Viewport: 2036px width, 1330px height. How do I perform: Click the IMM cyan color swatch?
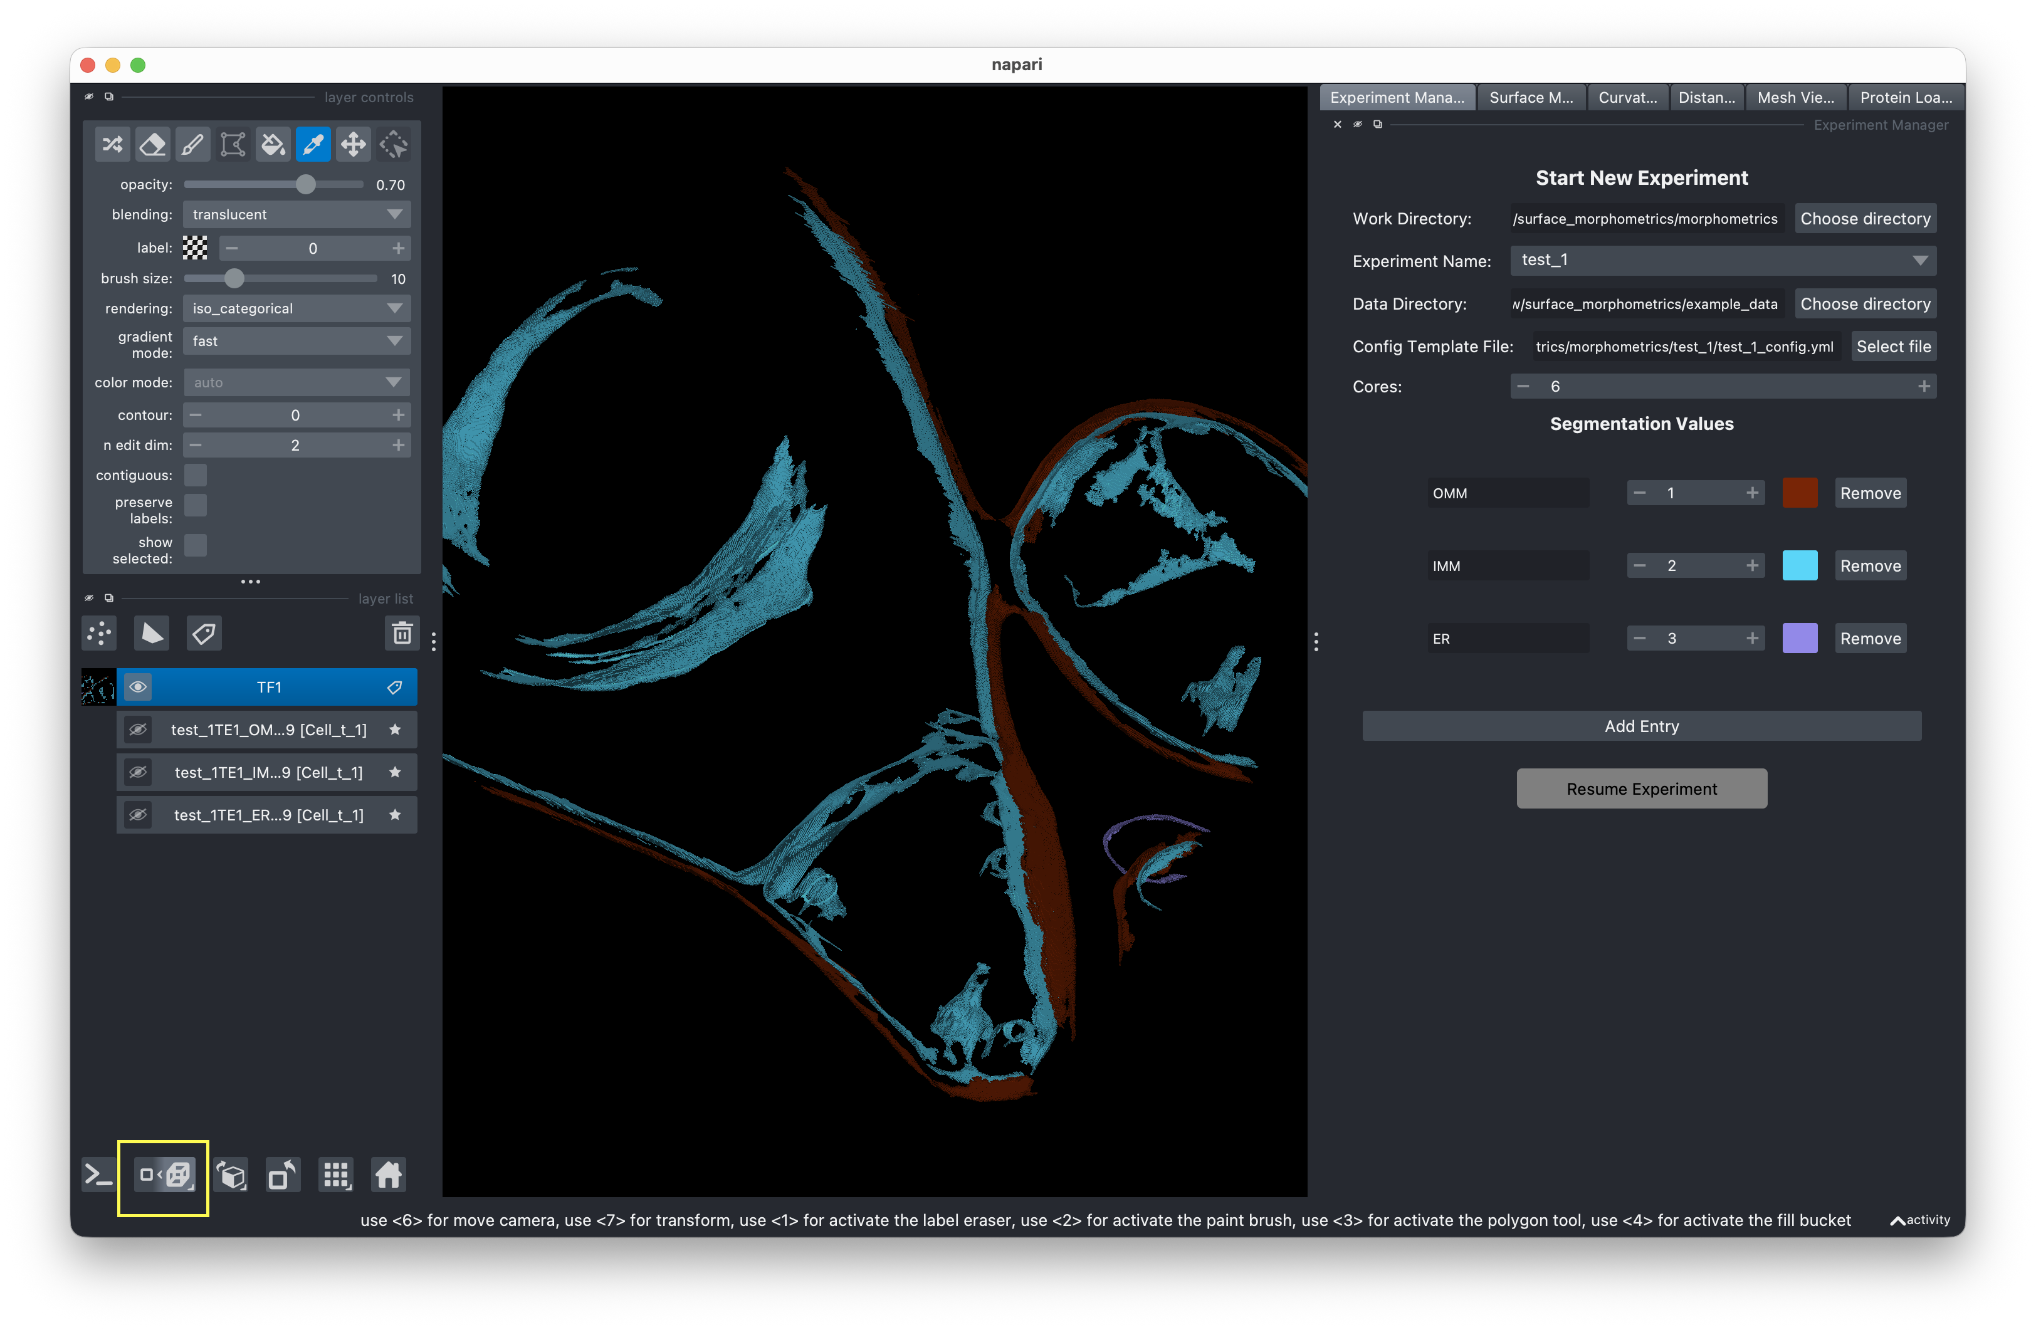click(x=1799, y=566)
